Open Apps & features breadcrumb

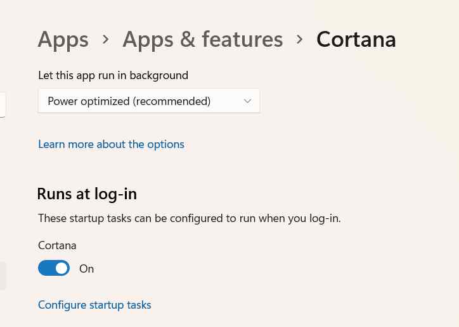(x=203, y=39)
